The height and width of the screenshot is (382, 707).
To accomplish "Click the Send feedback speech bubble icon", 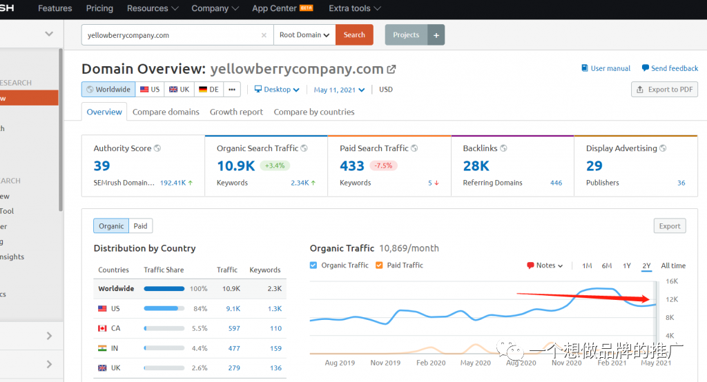I will point(646,68).
